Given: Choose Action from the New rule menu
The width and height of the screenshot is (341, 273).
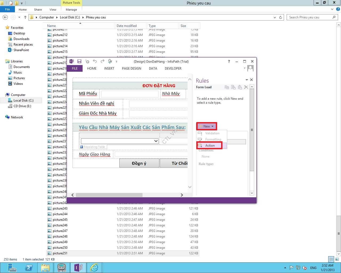Looking at the screenshot, I should pos(210,145).
